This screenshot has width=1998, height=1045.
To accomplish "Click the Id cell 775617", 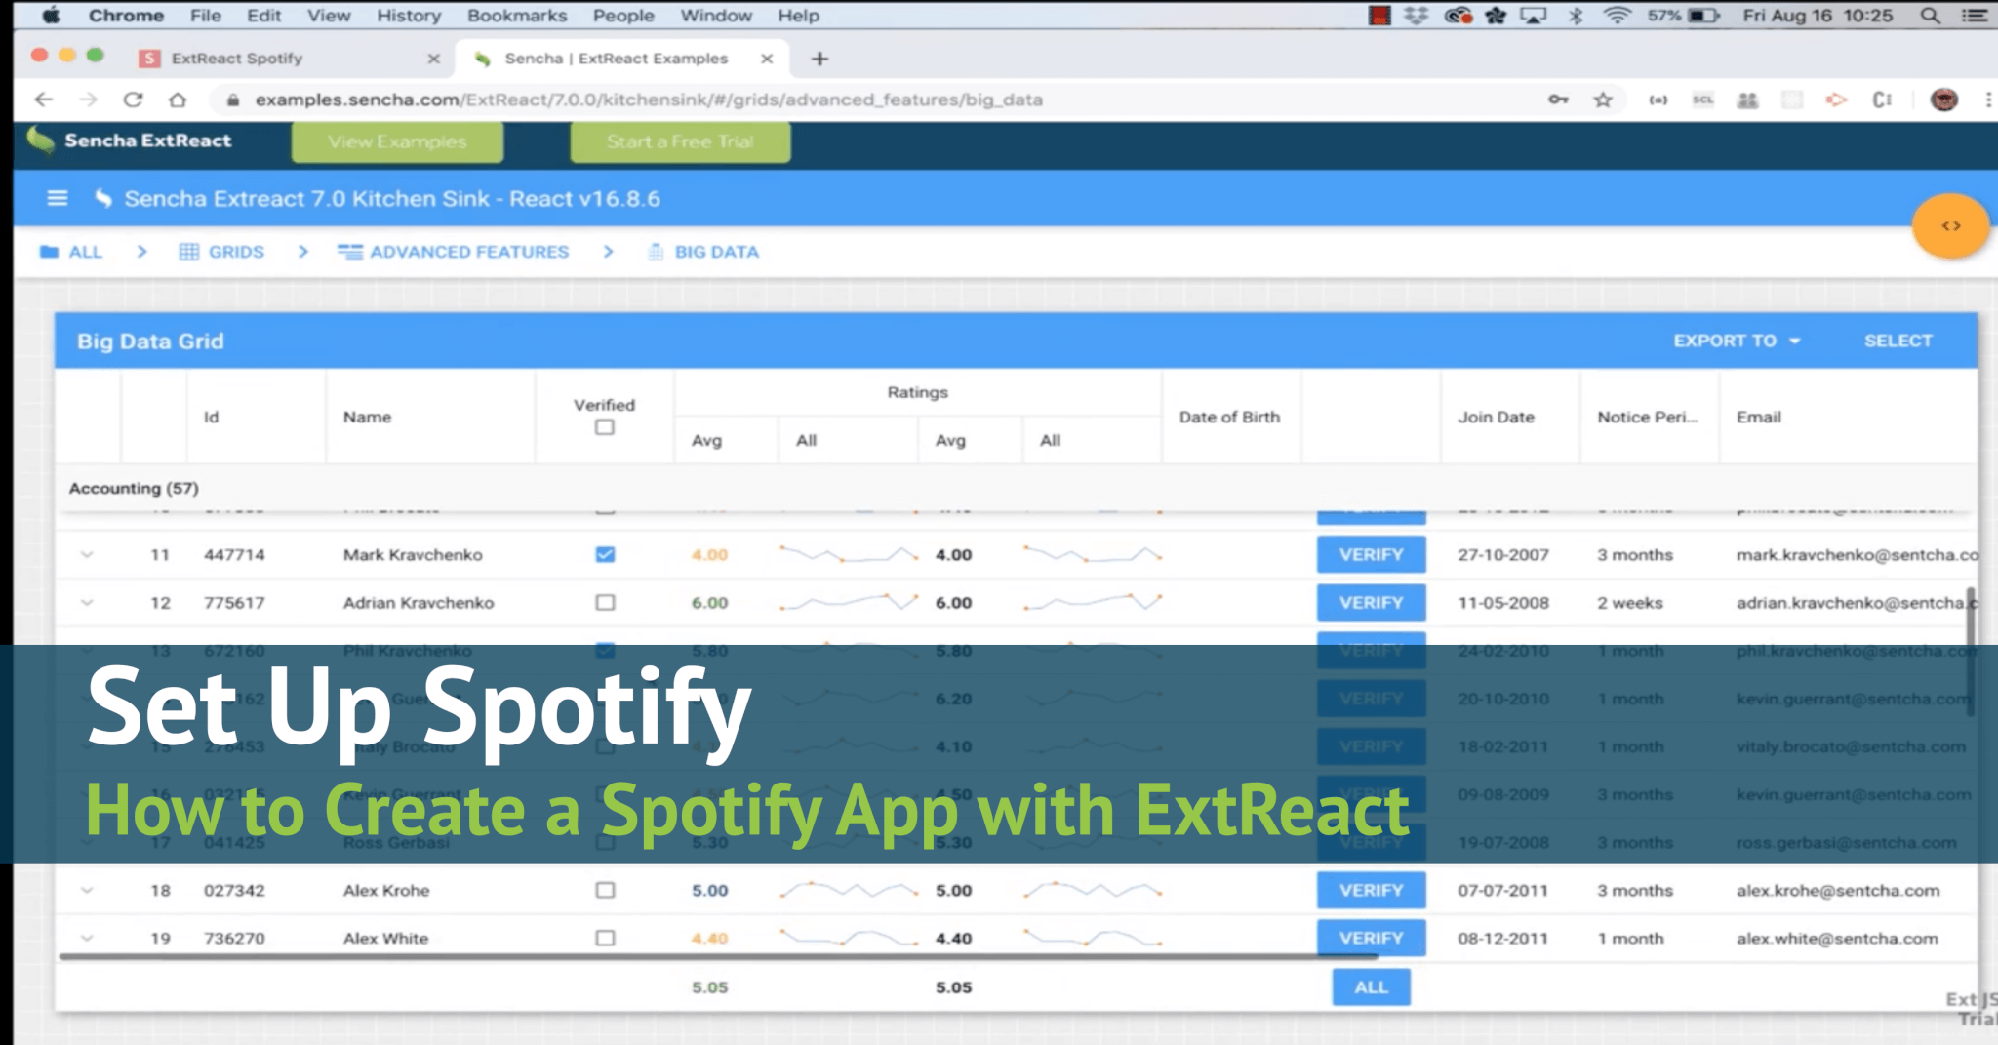I will tap(234, 602).
